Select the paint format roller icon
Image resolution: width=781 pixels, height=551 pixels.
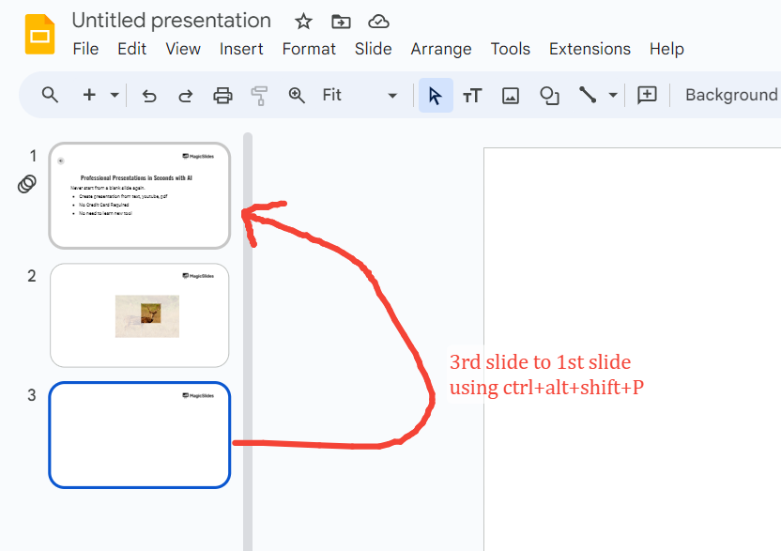pos(259,95)
